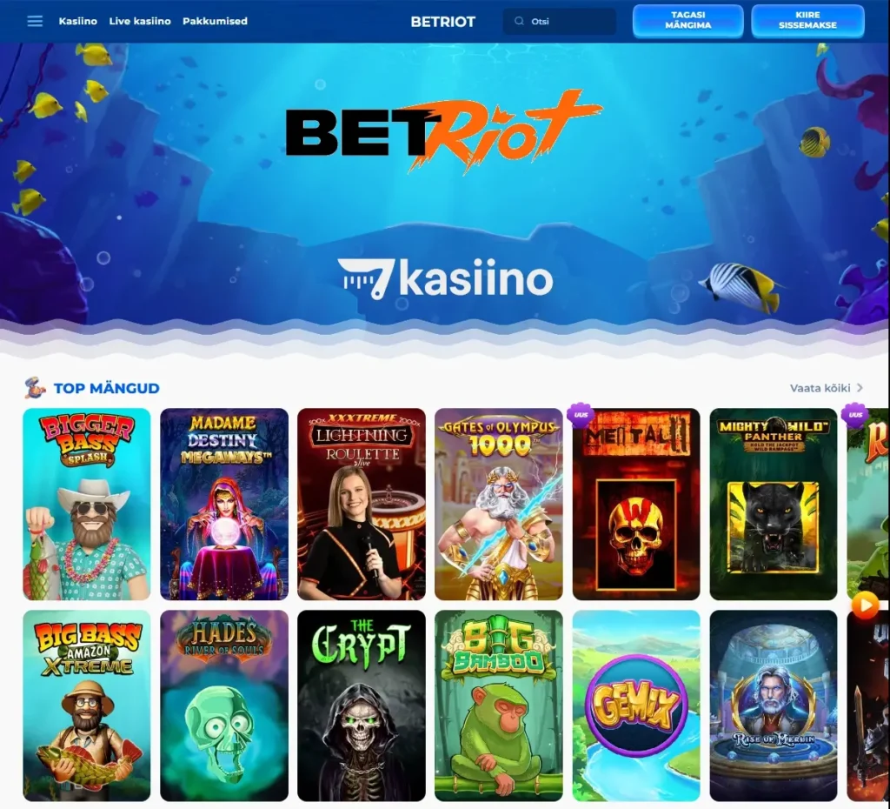Click the Tagasi Mängima button
890x809 pixels.
pos(688,21)
